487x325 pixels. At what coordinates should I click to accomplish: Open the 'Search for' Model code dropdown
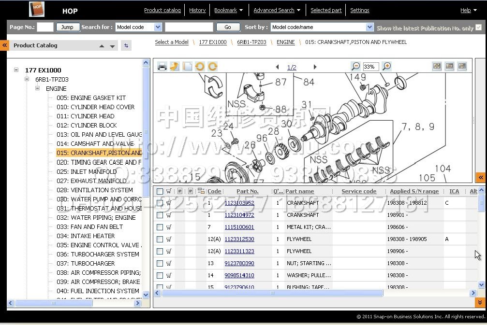click(158, 28)
